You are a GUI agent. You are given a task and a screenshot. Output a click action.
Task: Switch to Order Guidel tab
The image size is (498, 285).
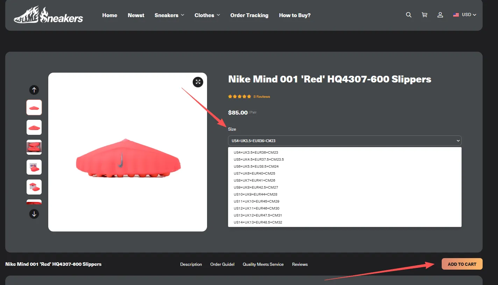pyautogui.click(x=222, y=264)
